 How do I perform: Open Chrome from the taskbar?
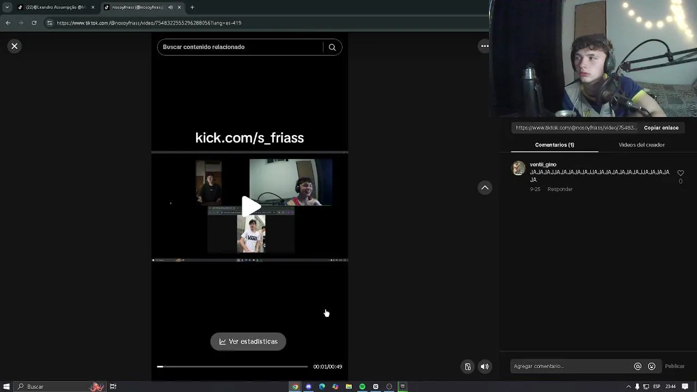pos(295,387)
